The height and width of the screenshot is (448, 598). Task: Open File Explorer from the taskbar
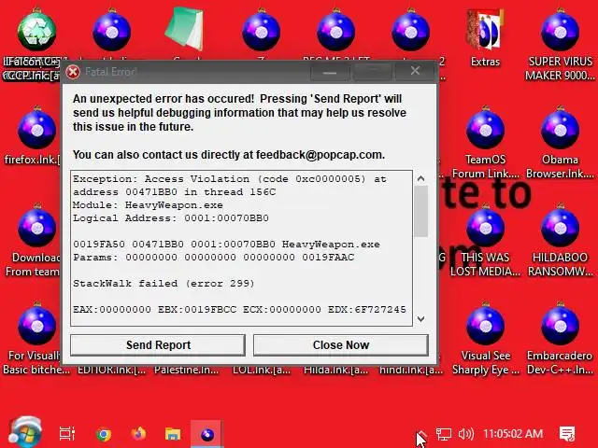pyautogui.click(x=173, y=434)
